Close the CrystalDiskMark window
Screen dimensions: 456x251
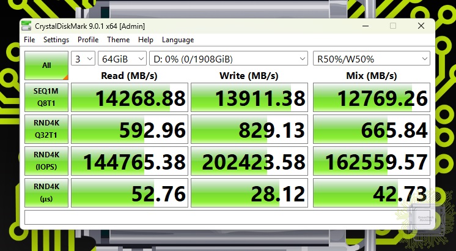(421, 26)
